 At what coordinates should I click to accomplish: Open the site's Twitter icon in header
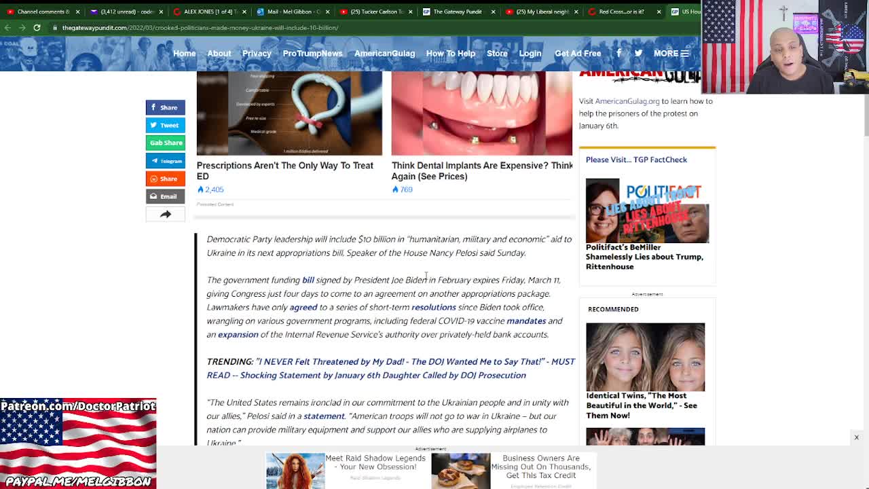pos(638,53)
